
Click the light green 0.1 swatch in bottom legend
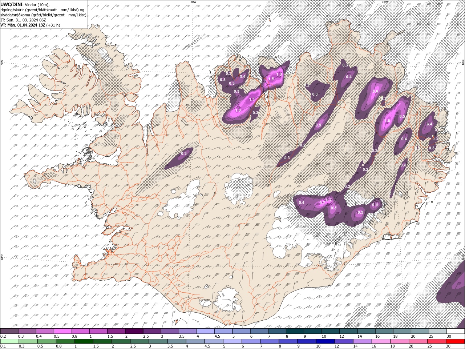pos(9,341)
